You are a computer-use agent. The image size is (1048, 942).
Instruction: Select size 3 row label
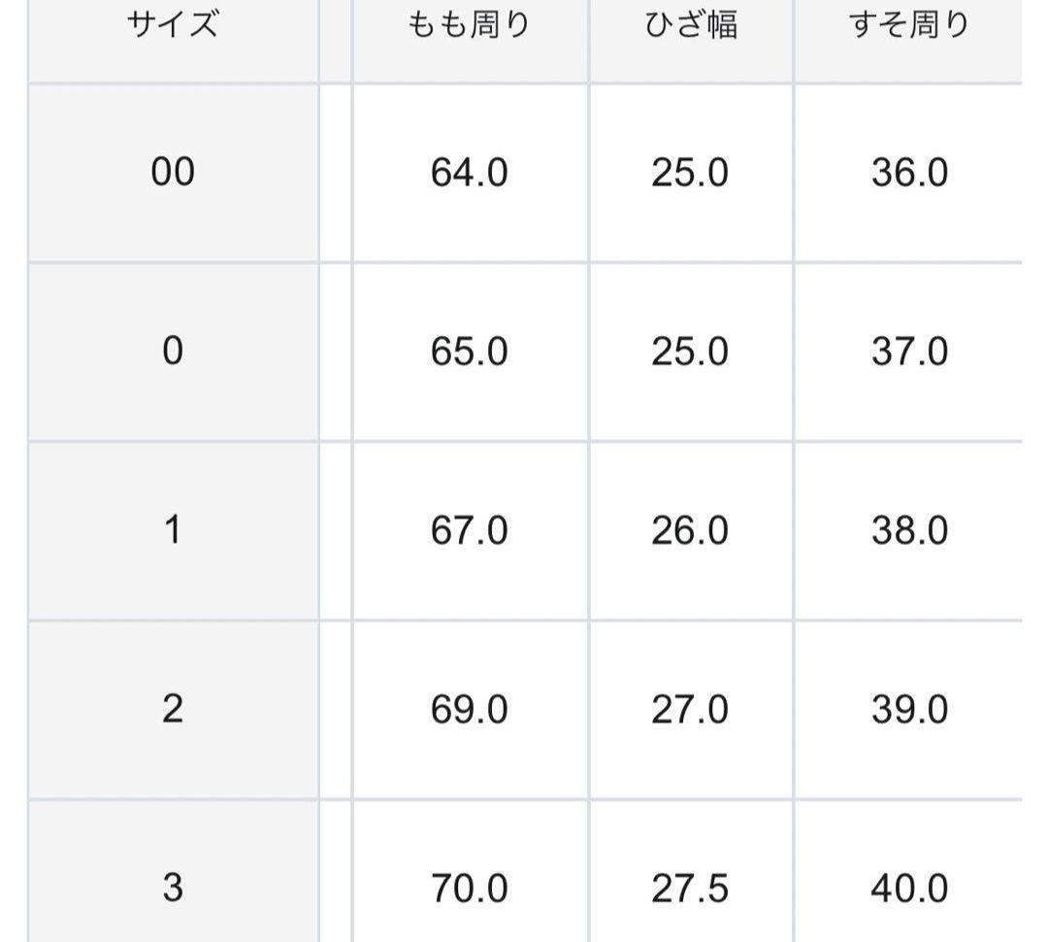tap(173, 889)
